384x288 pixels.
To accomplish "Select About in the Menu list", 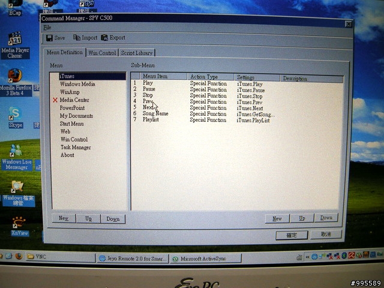I will coord(67,155).
